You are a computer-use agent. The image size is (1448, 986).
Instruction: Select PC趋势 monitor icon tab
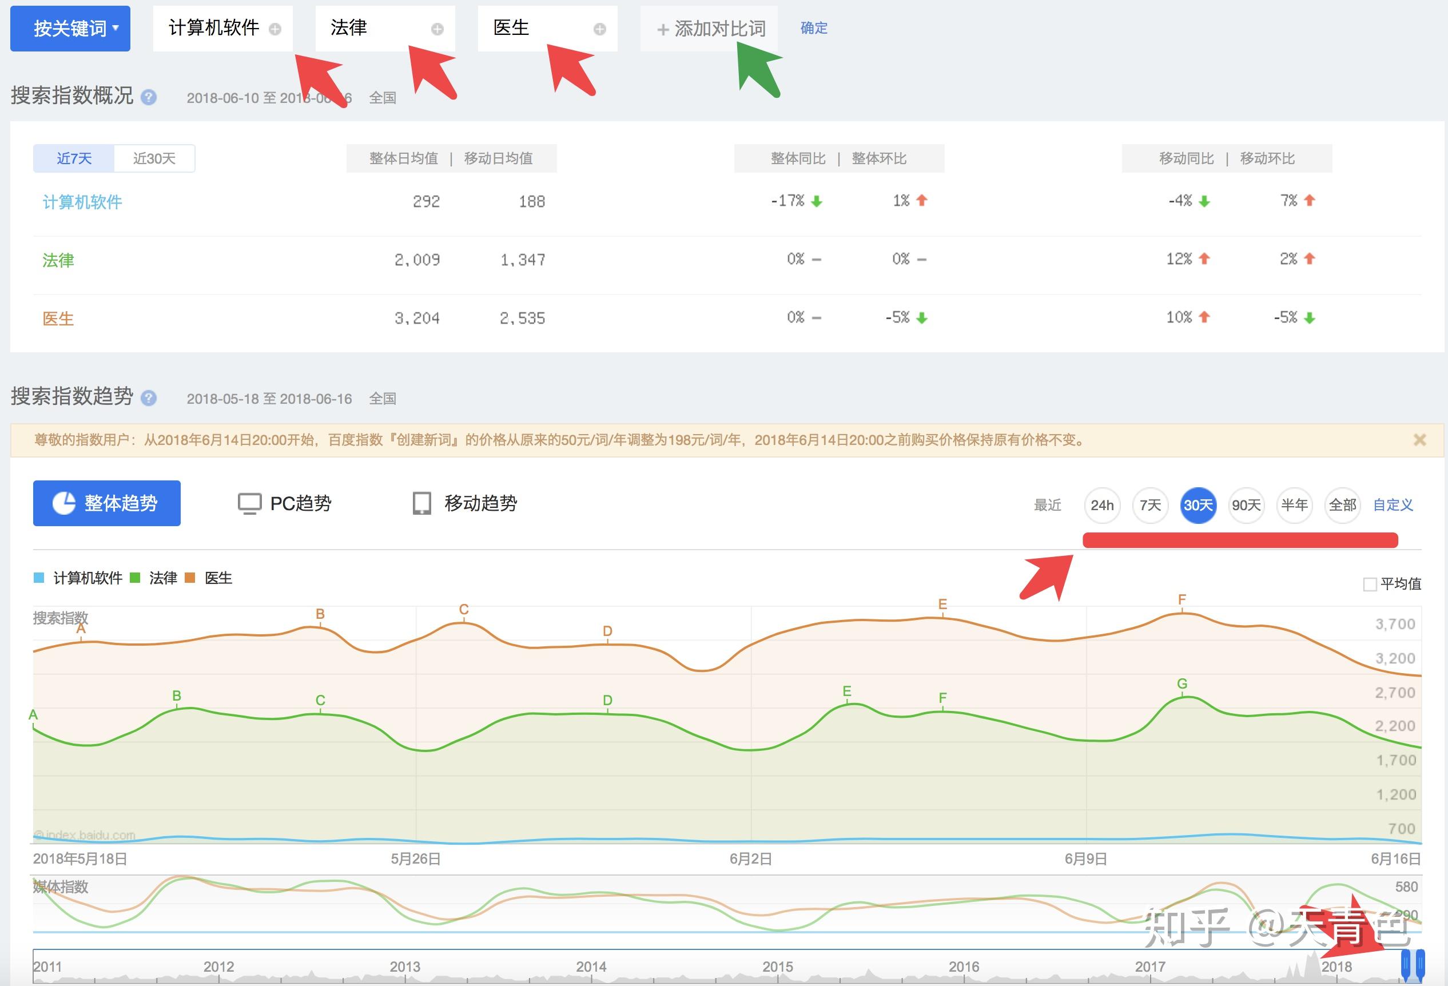click(285, 503)
